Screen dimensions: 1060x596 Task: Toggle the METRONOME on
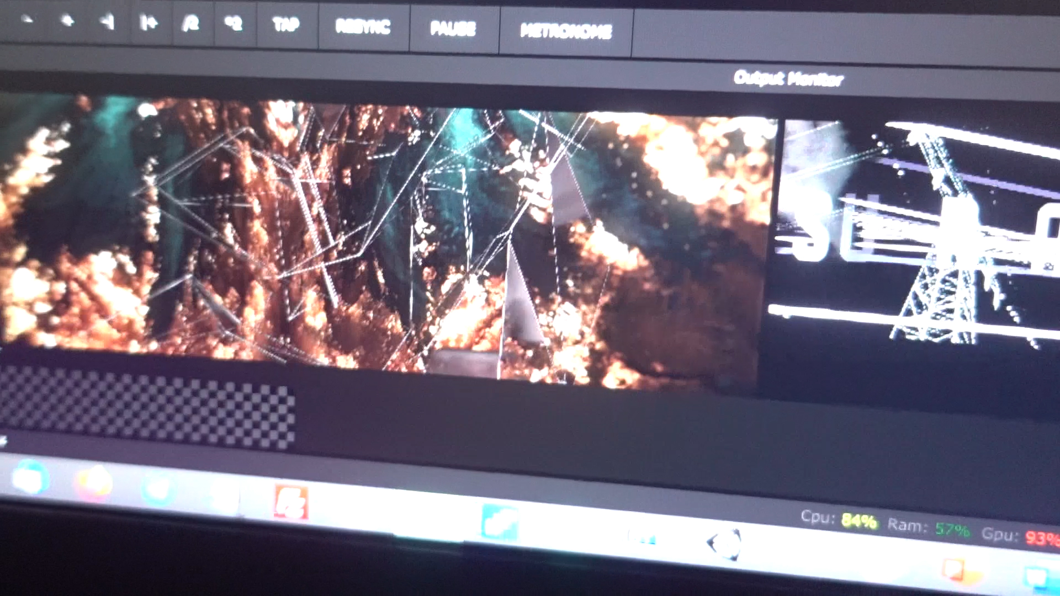click(x=566, y=31)
